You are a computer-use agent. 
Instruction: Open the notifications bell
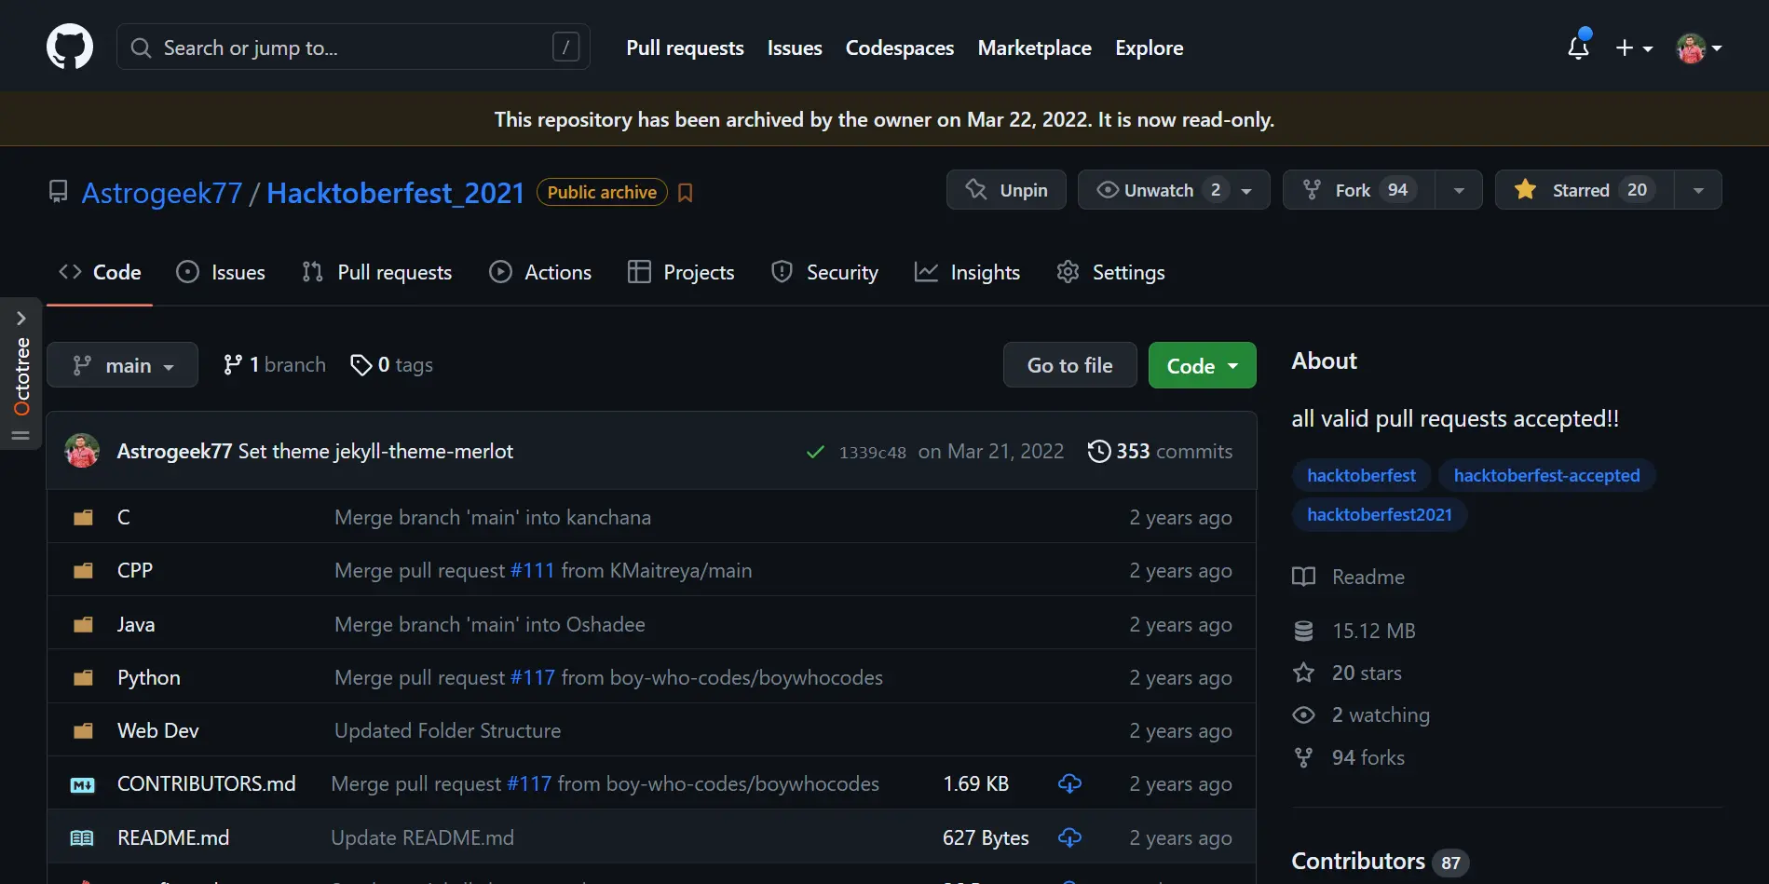(x=1578, y=48)
